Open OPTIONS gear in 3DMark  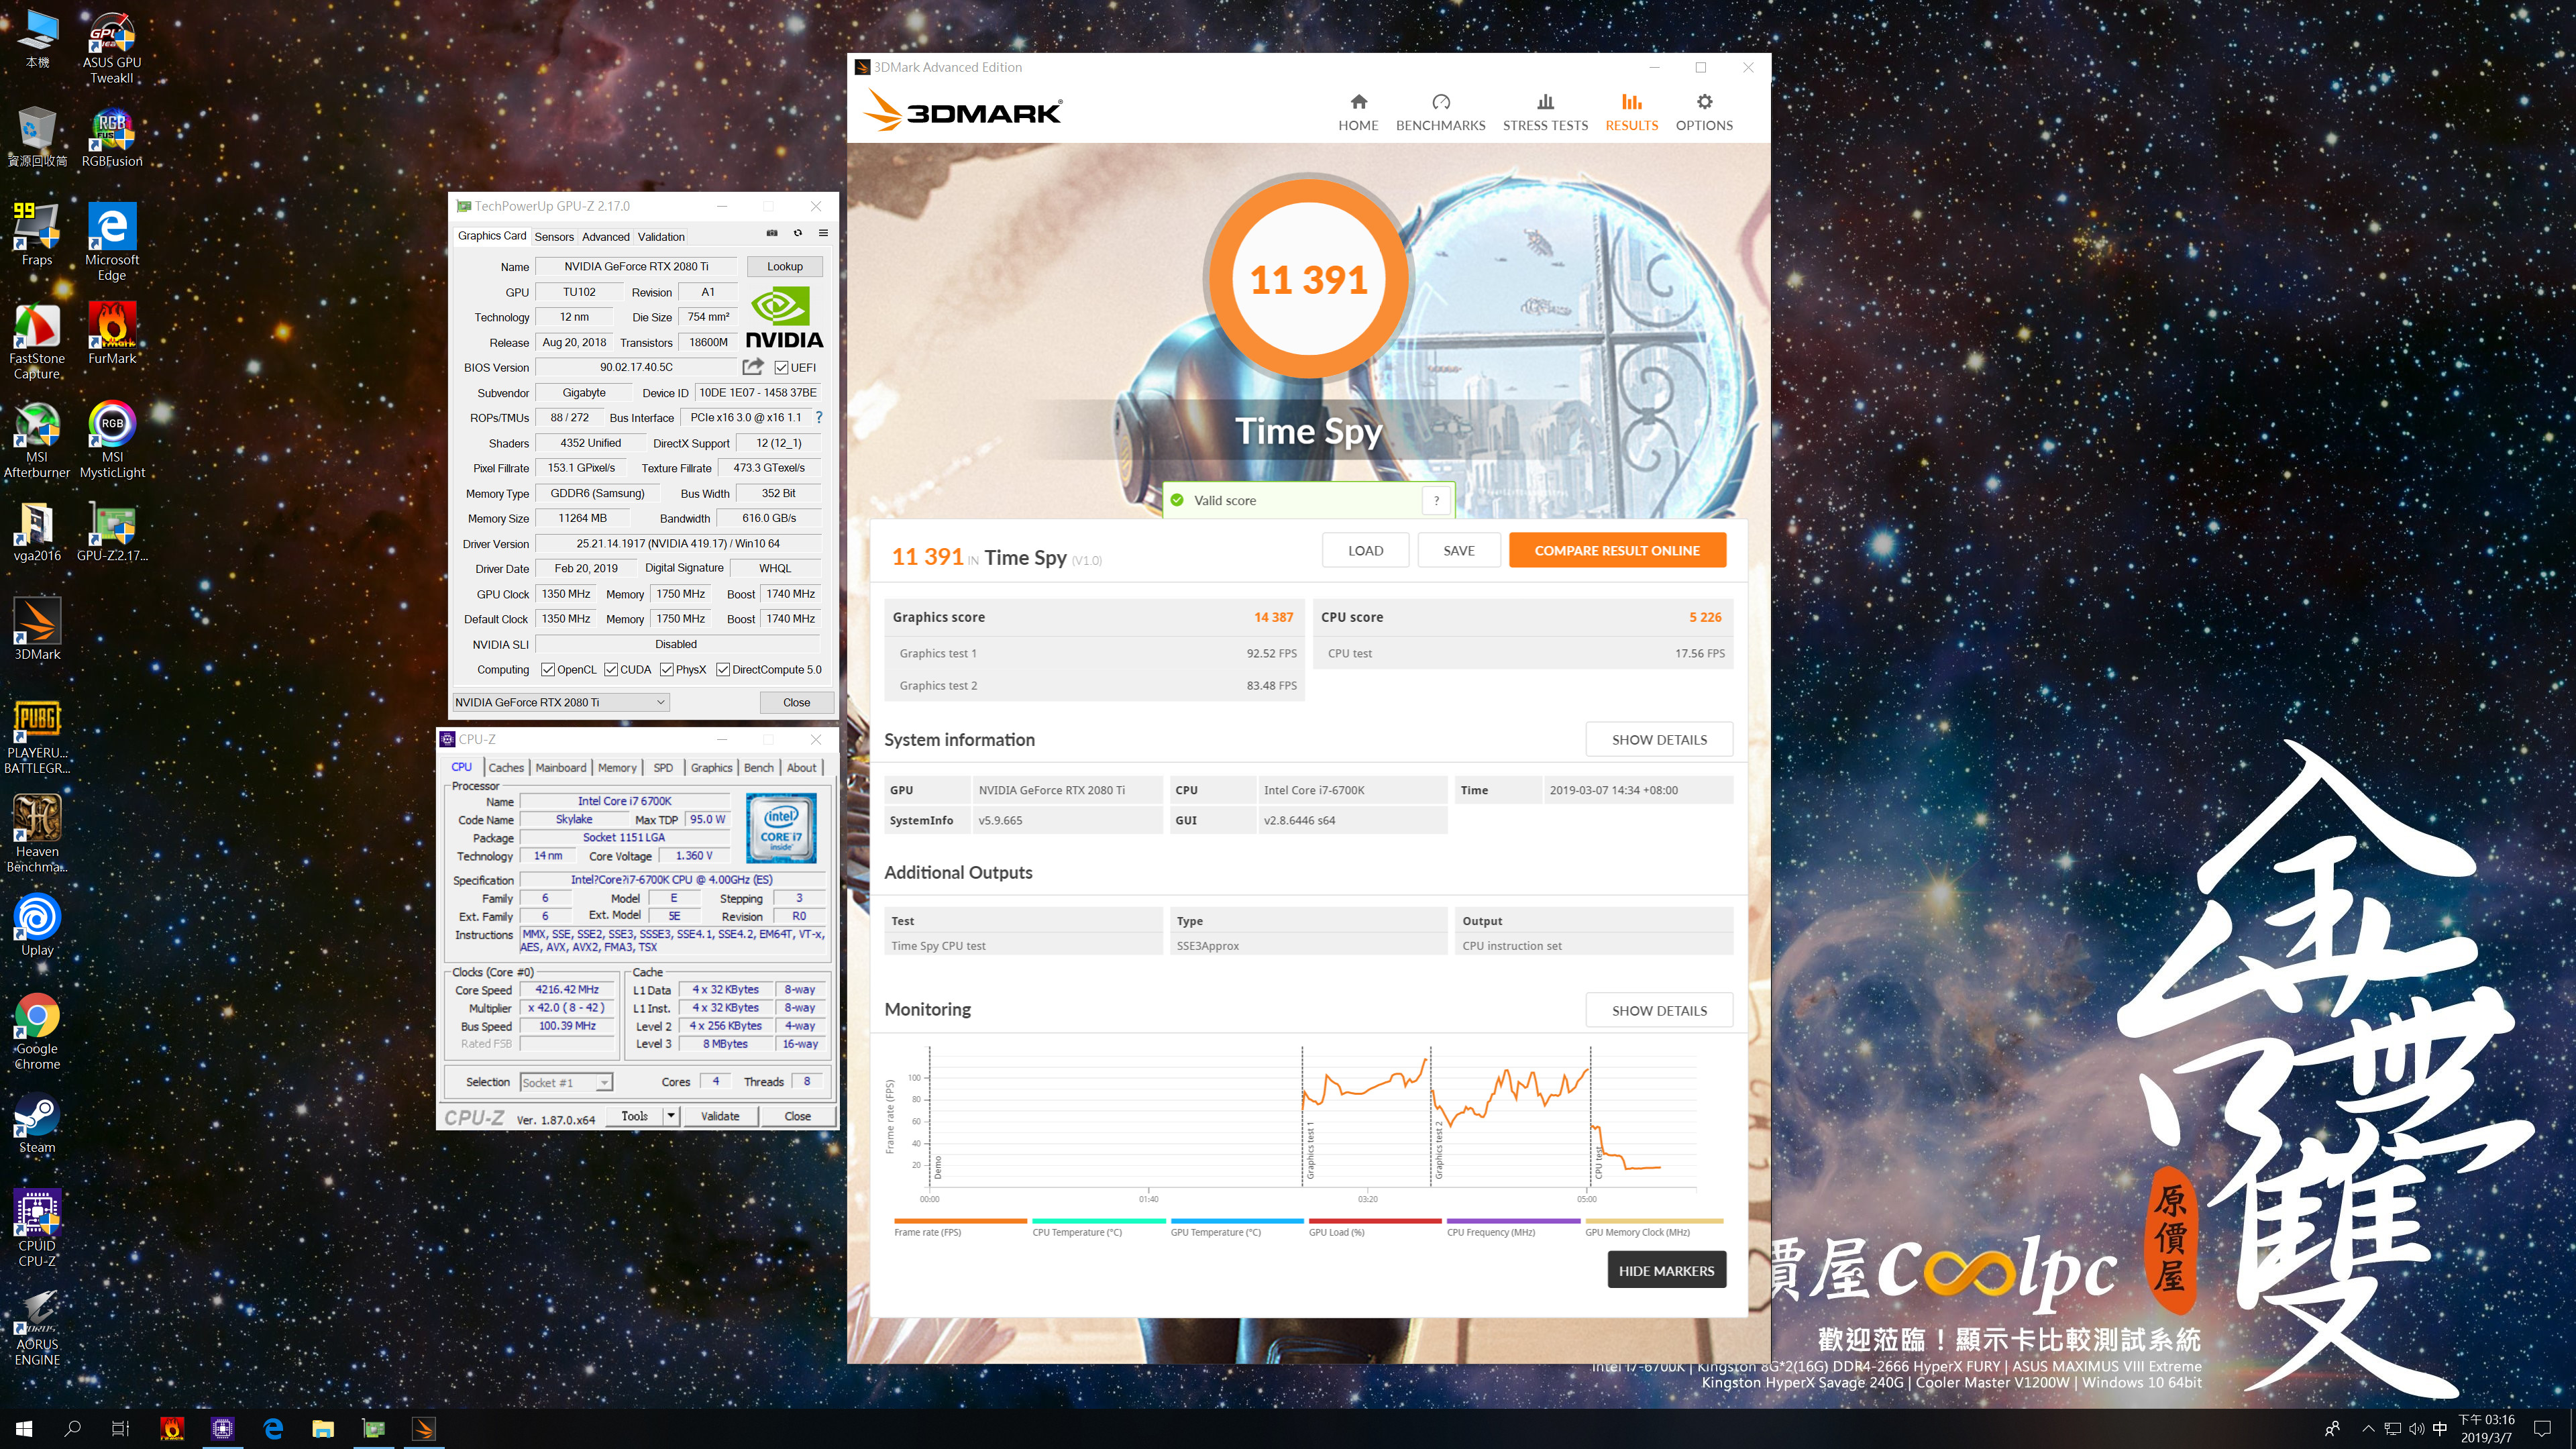tap(1704, 112)
